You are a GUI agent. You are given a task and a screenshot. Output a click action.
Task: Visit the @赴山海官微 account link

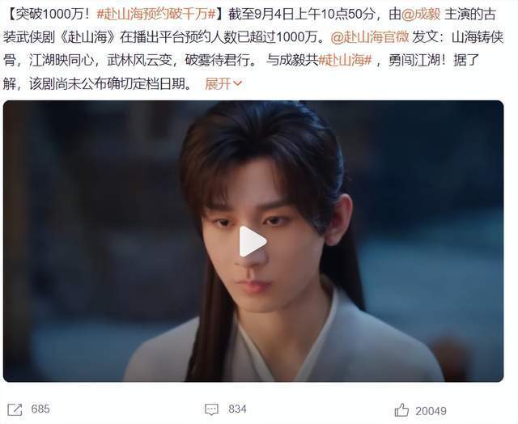[370, 37]
